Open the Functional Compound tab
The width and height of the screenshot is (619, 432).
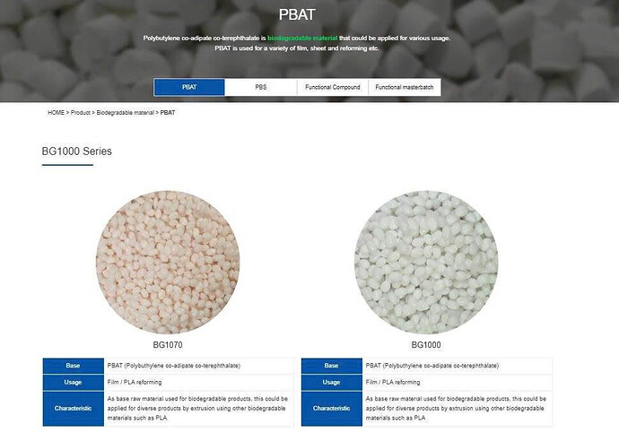click(333, 87)
